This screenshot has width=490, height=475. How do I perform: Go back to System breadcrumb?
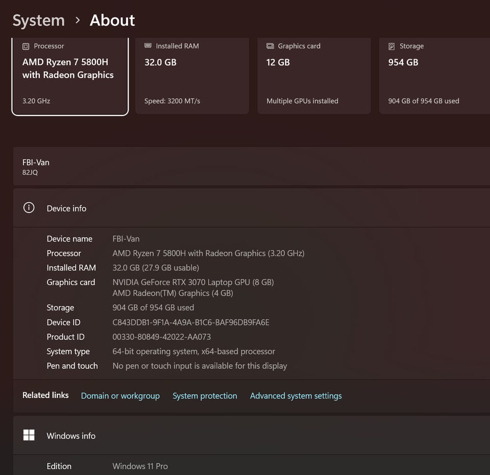(x=39, y=20)
